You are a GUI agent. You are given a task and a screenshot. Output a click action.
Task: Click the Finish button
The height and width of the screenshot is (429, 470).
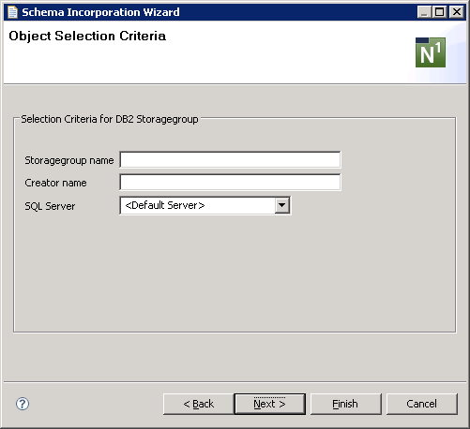tap(345, 404)
